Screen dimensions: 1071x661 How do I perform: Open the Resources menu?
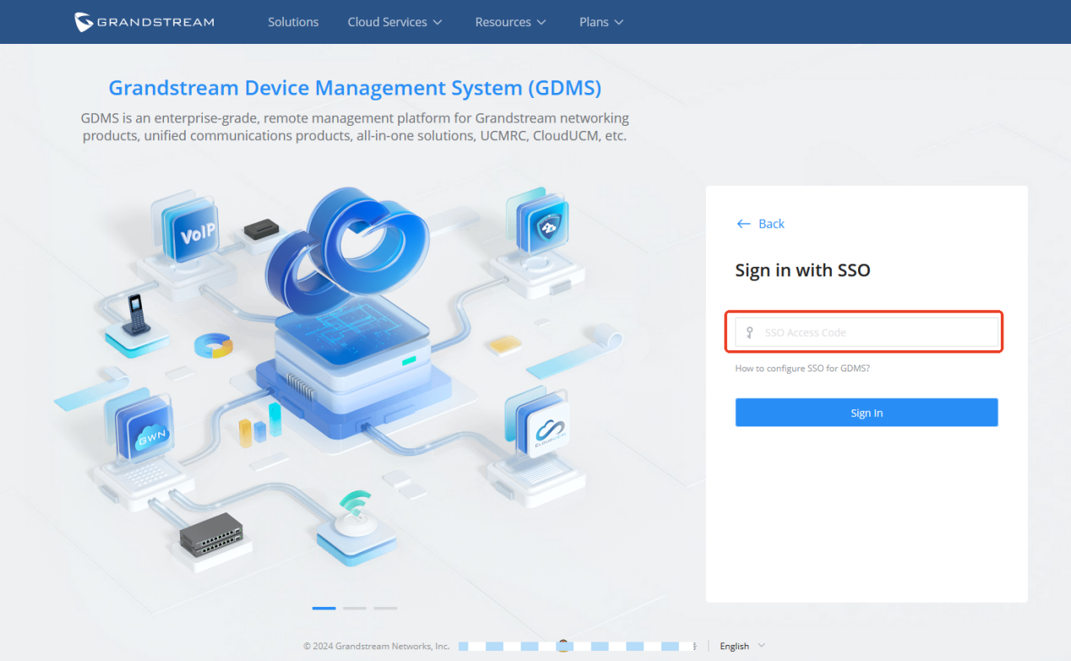pyautogui.click(x=510, y=22)
